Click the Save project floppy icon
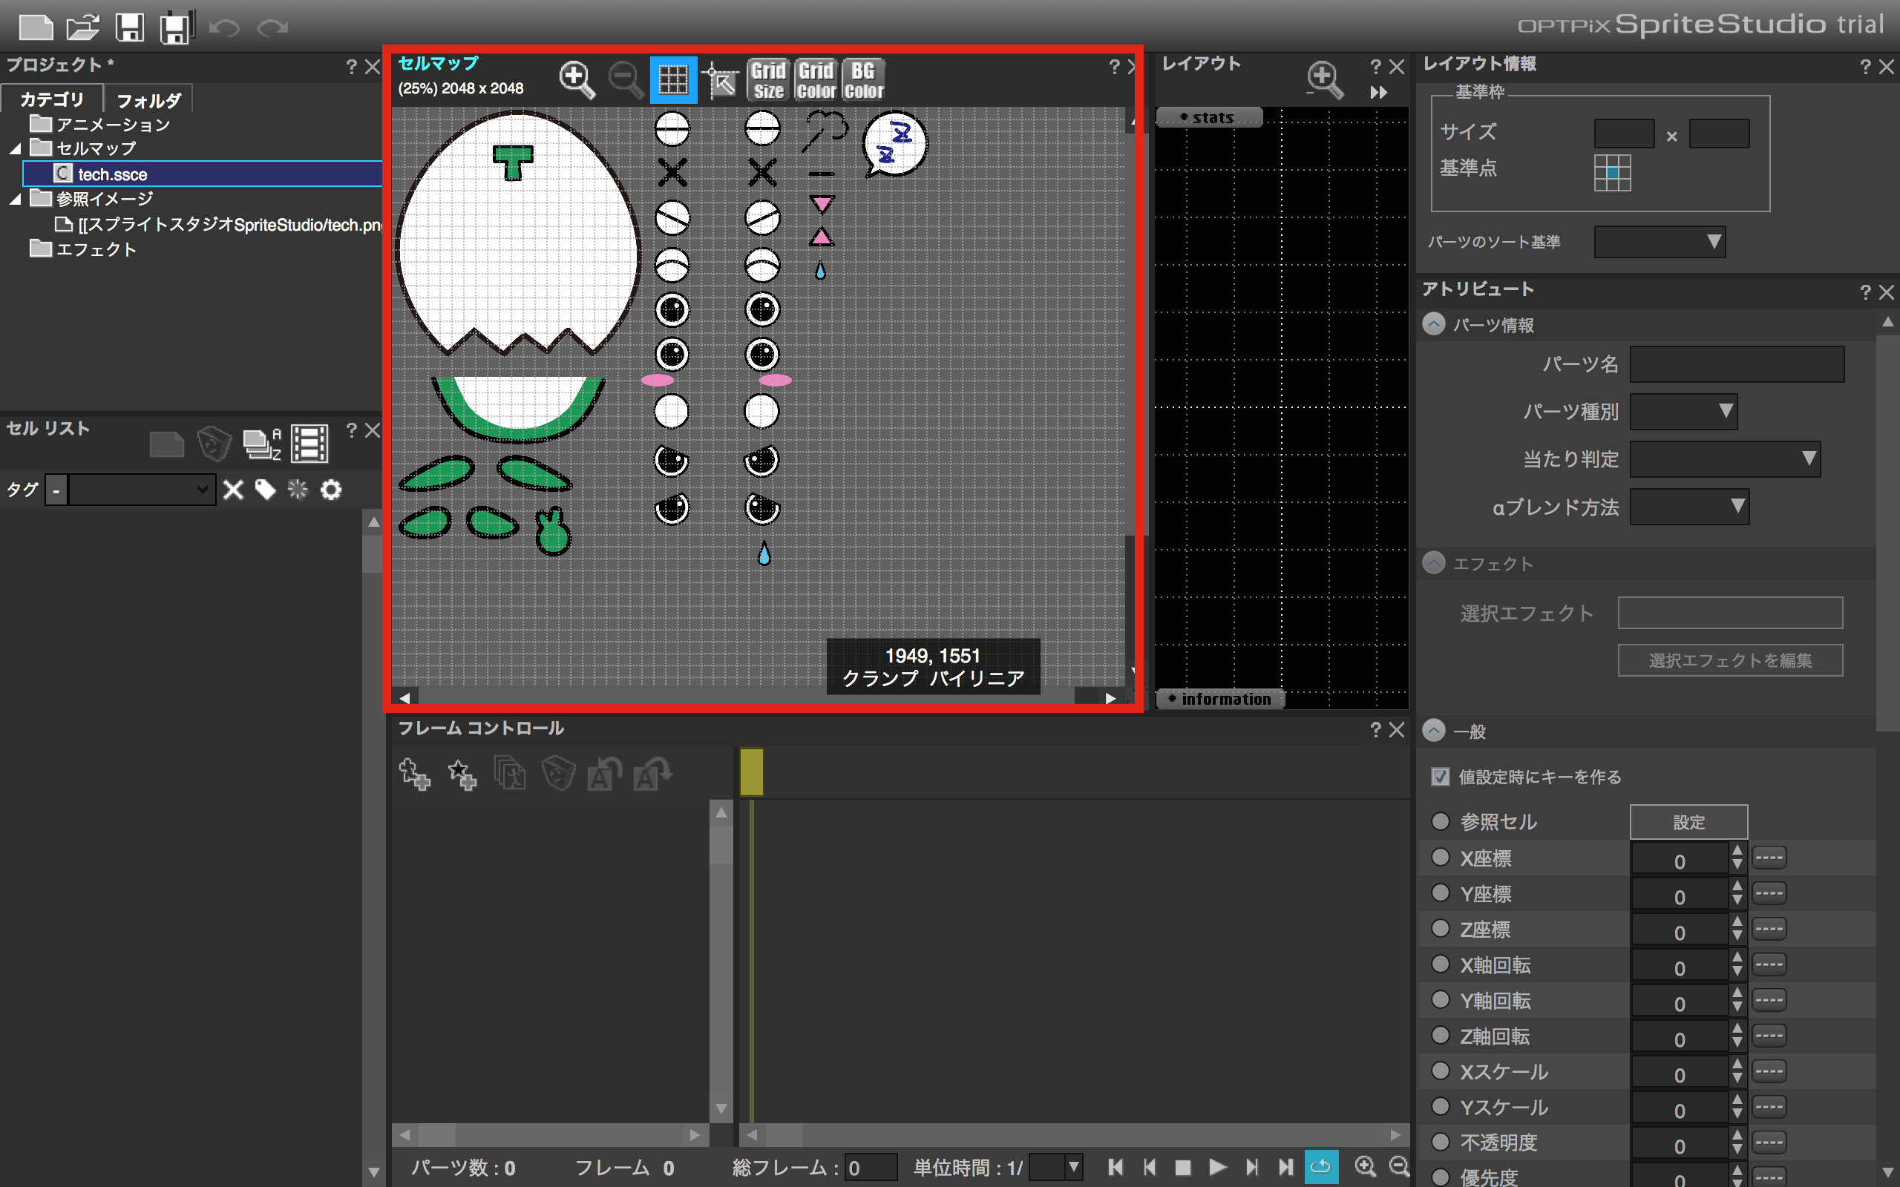This screenshot has height=1187, width=1900. pyautogui.click(x=130, y=27)
